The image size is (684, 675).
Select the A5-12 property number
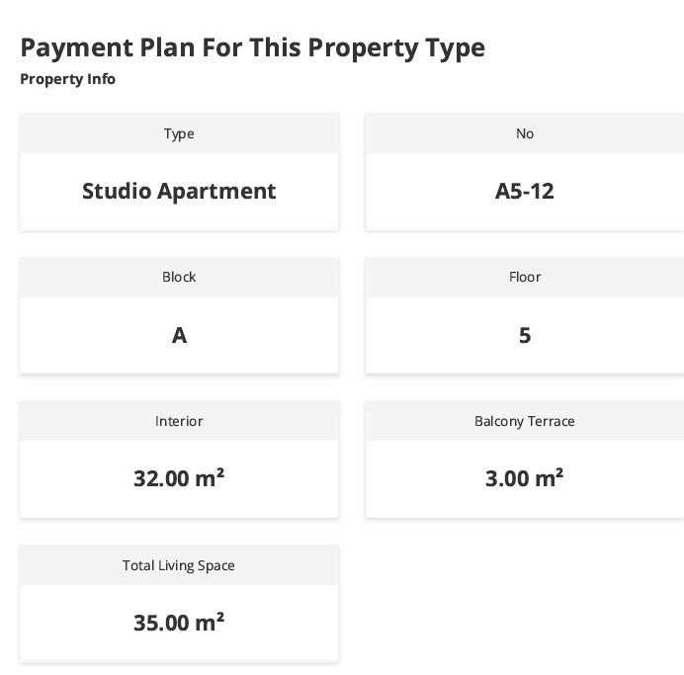tap(525, 191)
